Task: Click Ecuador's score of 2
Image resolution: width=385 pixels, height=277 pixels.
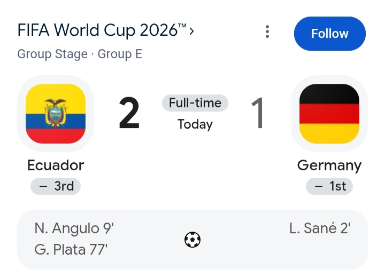Action: tap(129, 113)
